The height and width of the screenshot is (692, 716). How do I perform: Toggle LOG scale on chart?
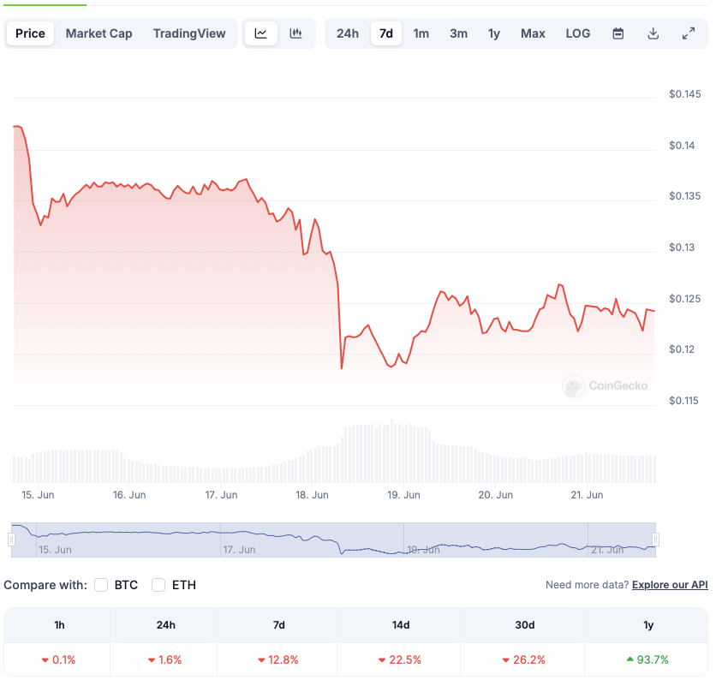point(578,33)
